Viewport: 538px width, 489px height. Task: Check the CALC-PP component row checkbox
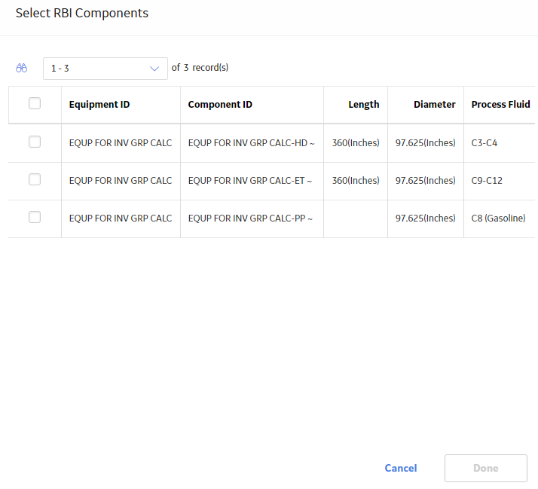click(35, 217)
